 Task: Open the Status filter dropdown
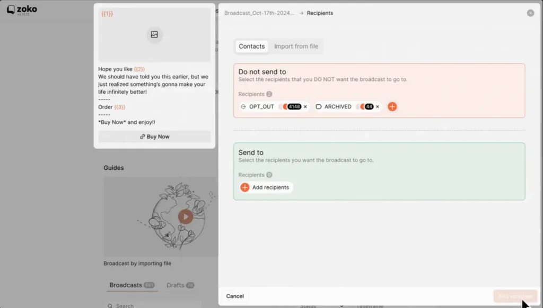pyautogui.click(x=324, y=305)
